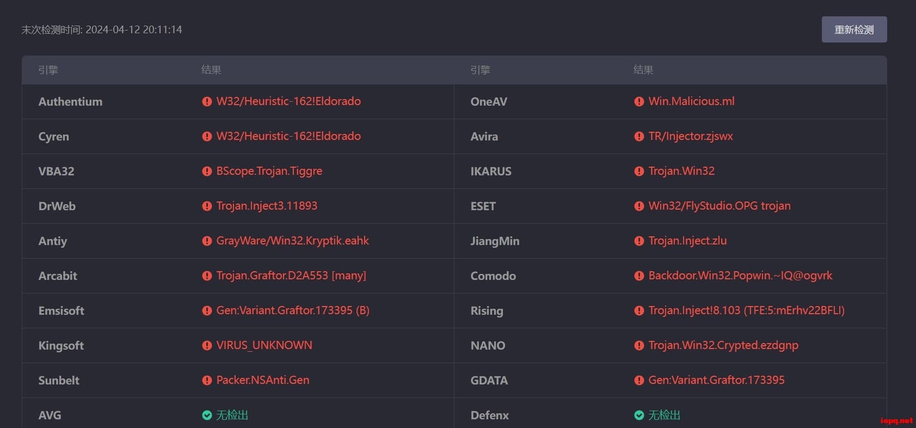
Task: Click the 无检出 result in AVG row
Action: (232, 415)
